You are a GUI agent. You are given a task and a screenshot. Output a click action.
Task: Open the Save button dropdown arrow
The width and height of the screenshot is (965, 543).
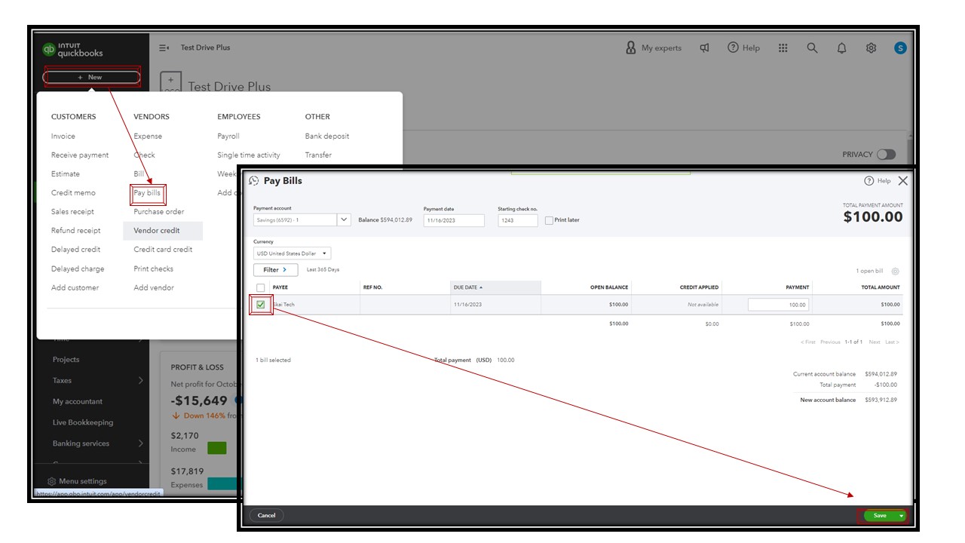(901, 516)
